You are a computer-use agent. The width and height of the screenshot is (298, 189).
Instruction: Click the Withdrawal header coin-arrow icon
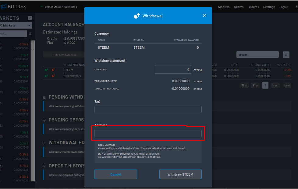pos(137,16)
